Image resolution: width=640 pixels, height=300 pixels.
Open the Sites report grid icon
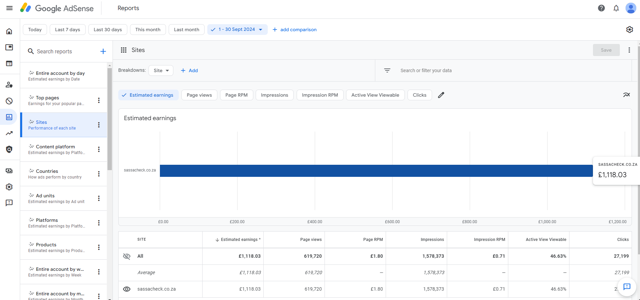(x=124, y=50)
